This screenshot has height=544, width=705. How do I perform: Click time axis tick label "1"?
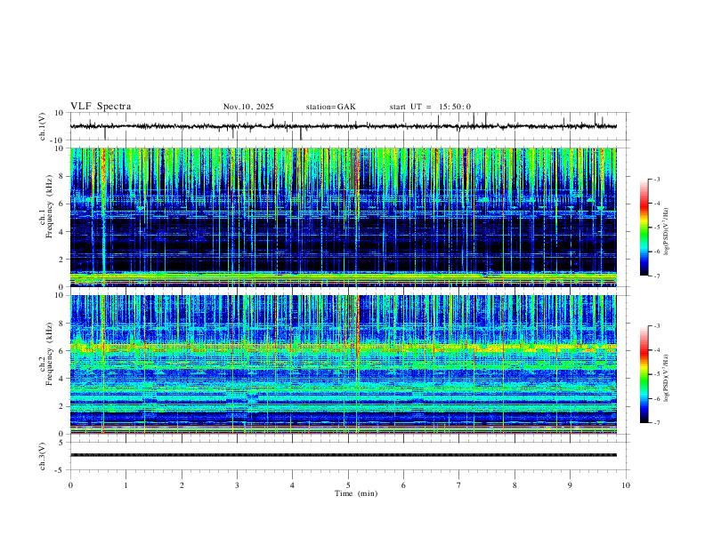pyautogui.click(x=126, y=485)
